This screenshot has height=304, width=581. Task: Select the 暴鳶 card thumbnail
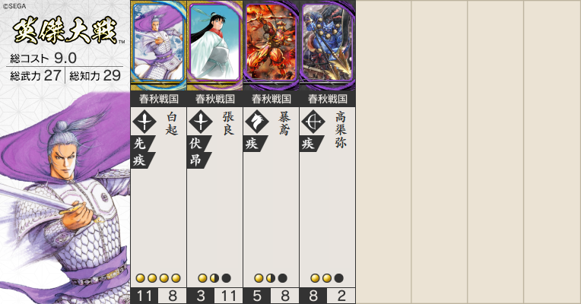271,45
